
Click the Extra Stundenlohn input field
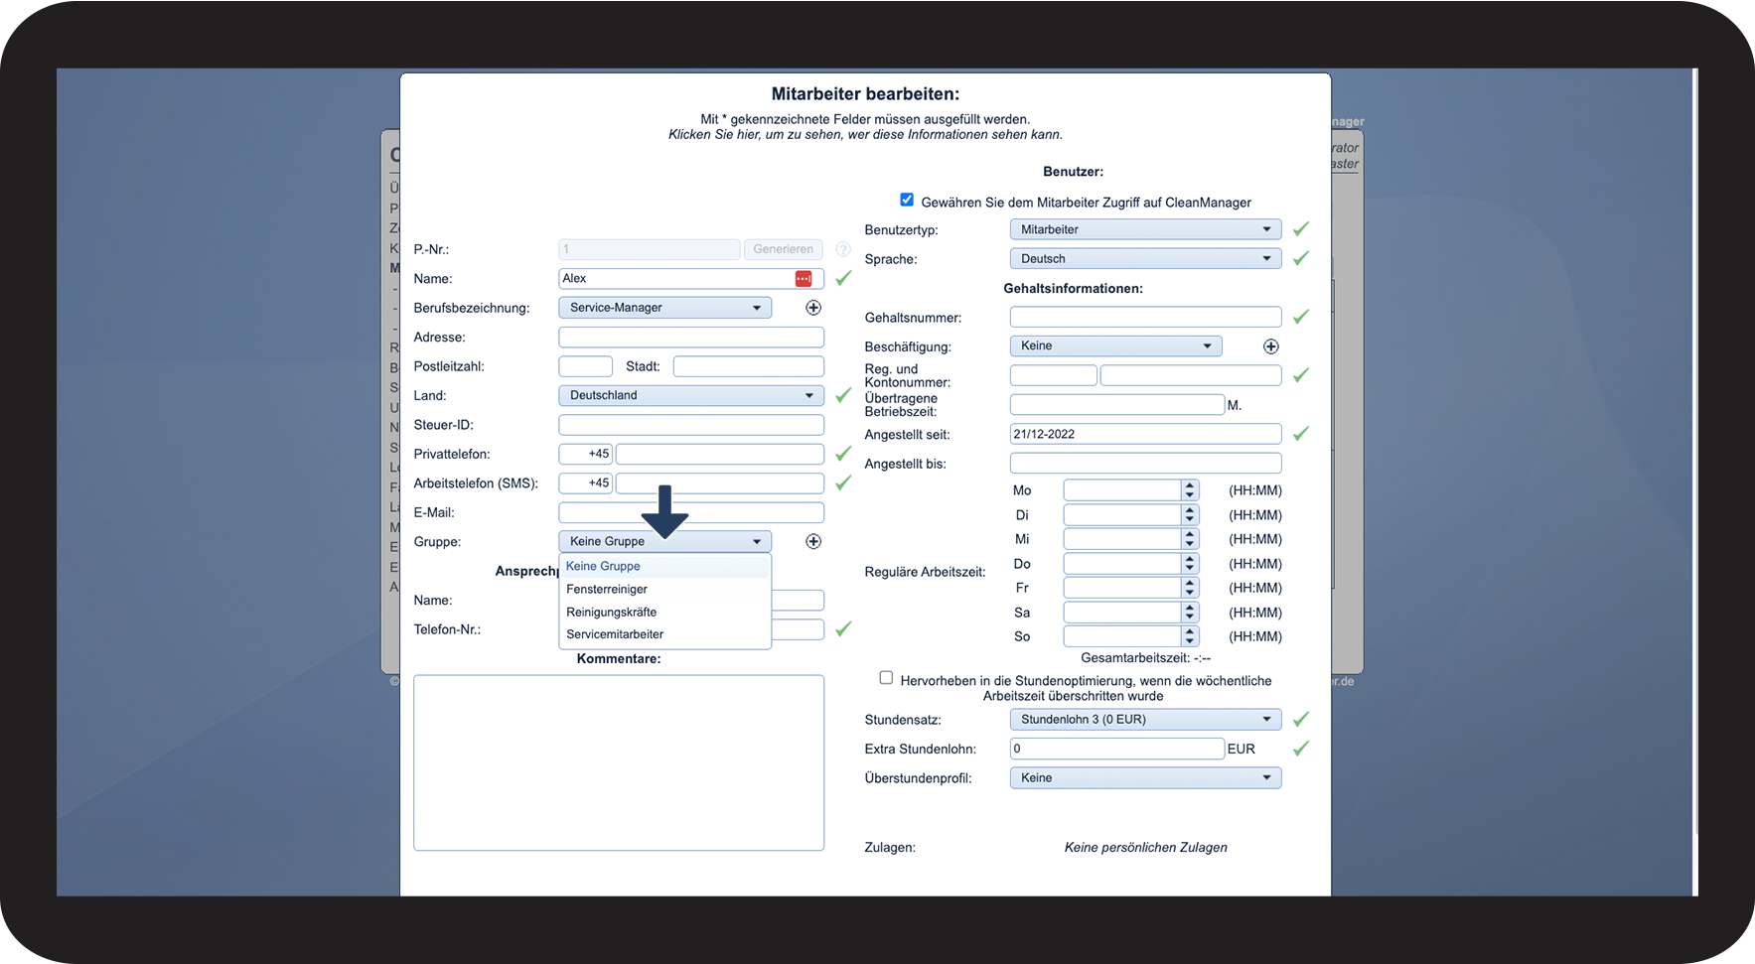1117,749
